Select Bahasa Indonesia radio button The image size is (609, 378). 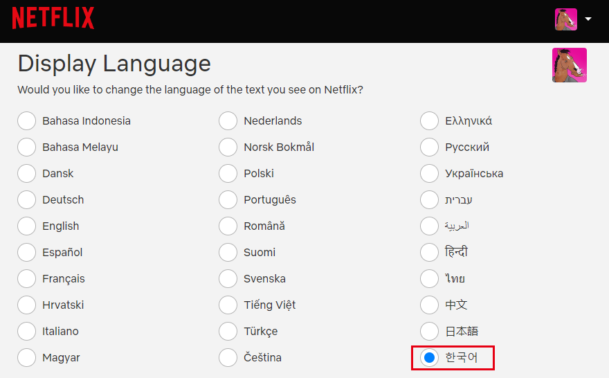pos(26,121)
